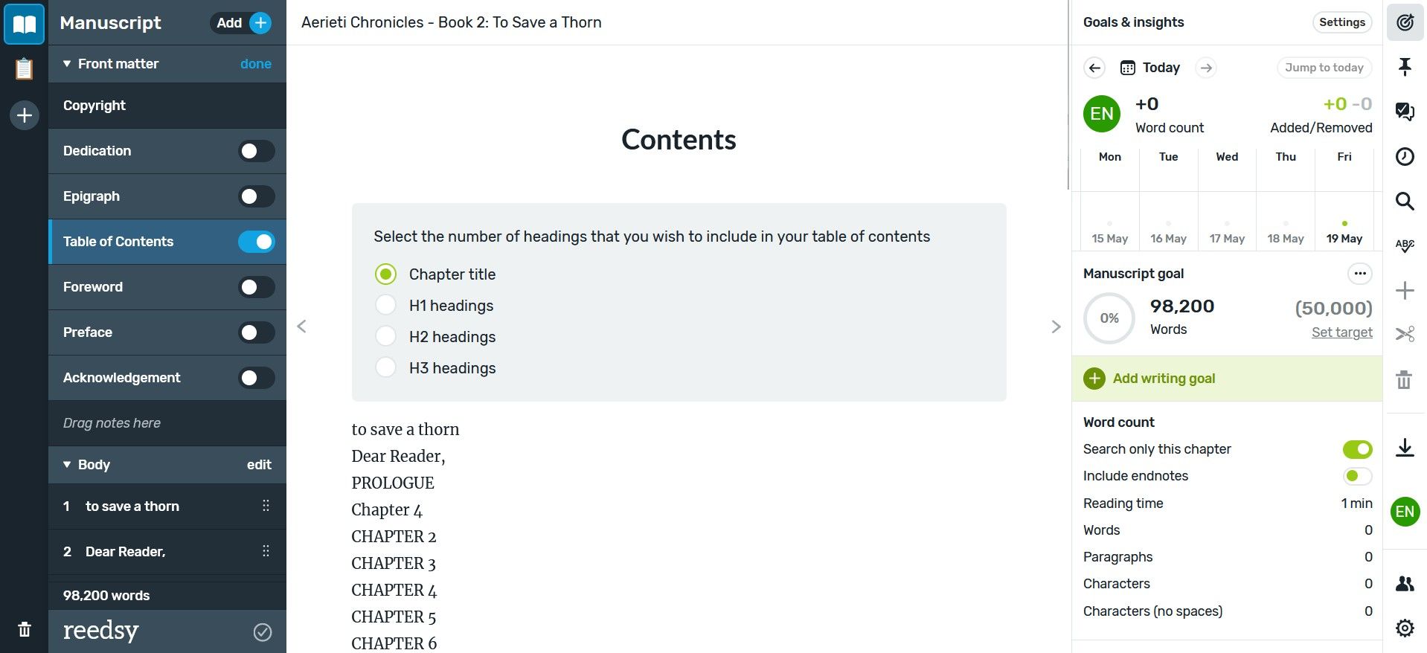Click the export download arrow icon

click(1405, 447)
